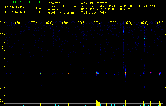Viewport: 166px width, 106px height.
Task: Click the 0705 time marker
Action: (x=81, y=23)
